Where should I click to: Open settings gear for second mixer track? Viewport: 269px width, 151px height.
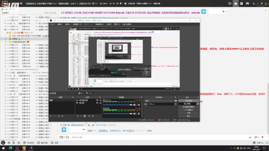click(x=139, y=114)
